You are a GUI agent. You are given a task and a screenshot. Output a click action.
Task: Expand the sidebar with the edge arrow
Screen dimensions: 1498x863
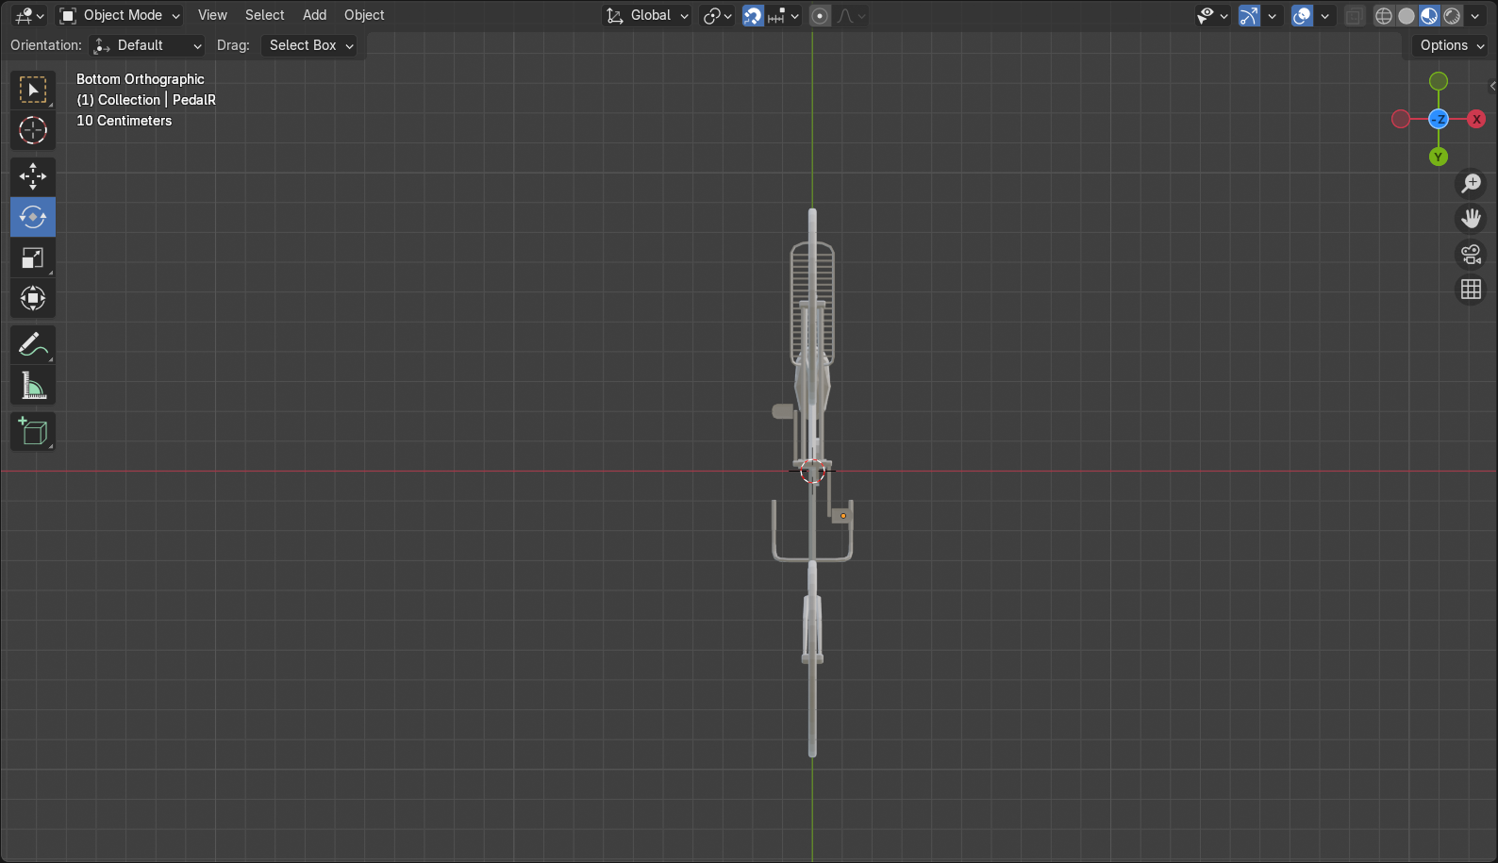(1492, 86)
